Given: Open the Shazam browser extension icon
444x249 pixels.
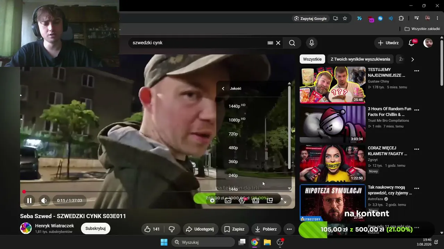Looking at the screenshot, I should coord(381,18).
